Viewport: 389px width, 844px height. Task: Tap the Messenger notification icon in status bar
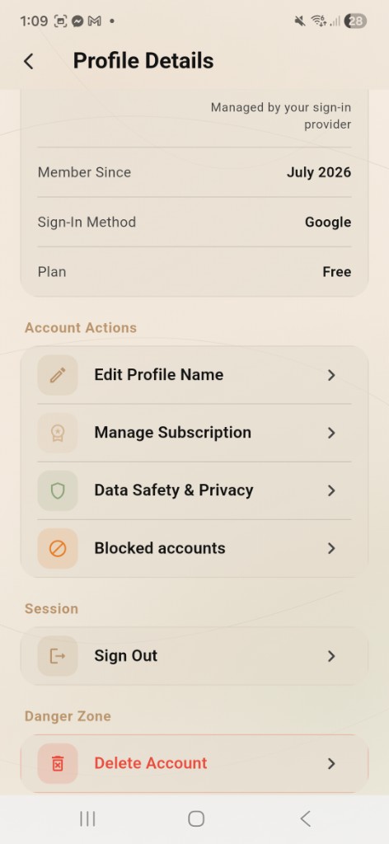(x=77, y=21)
